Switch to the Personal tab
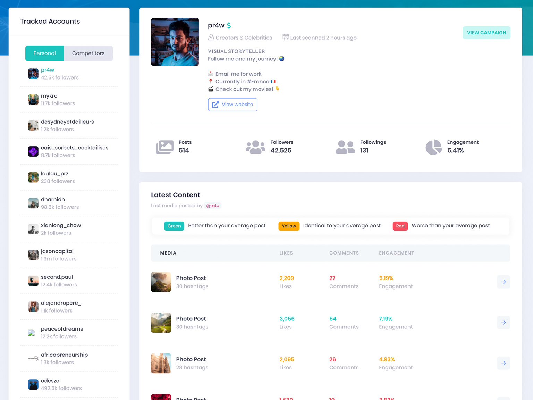The image size is (533, 400). pyautogui.click(x=44, y=53)
